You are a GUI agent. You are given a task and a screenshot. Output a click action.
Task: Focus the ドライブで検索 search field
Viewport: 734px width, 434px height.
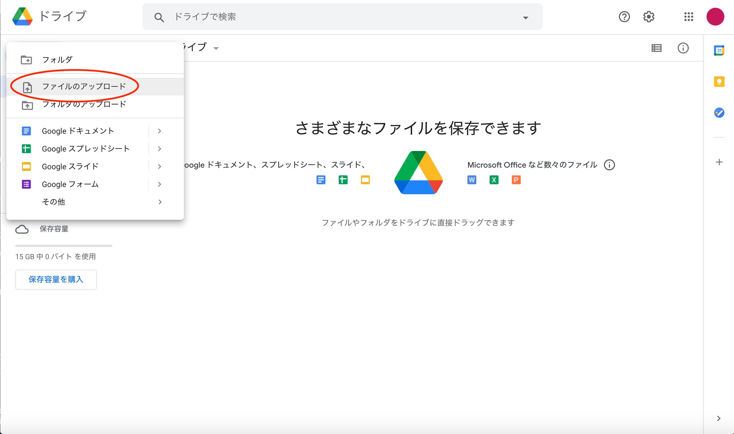(342, 17)
